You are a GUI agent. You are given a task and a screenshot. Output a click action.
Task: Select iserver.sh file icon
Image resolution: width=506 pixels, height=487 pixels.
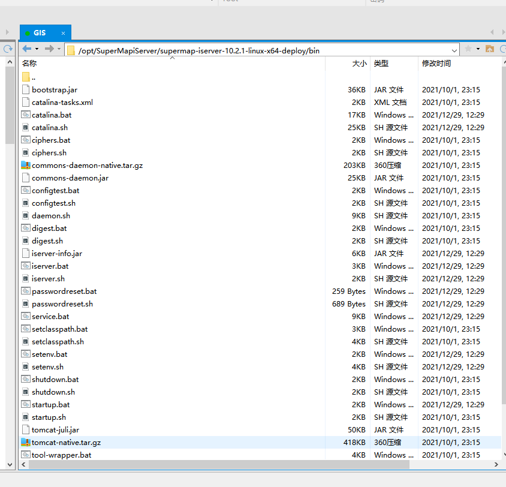[x=26, y=278]
